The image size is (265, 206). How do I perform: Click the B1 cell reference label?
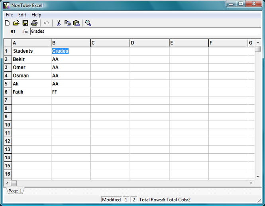pos(13,32)
